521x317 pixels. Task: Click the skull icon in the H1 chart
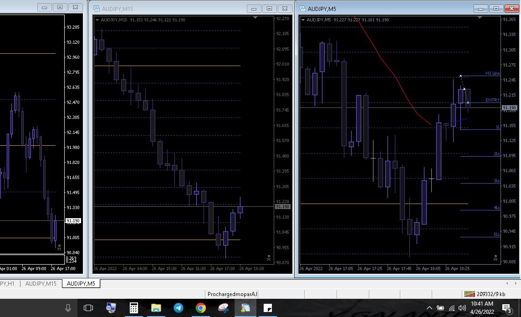point(59,248)
